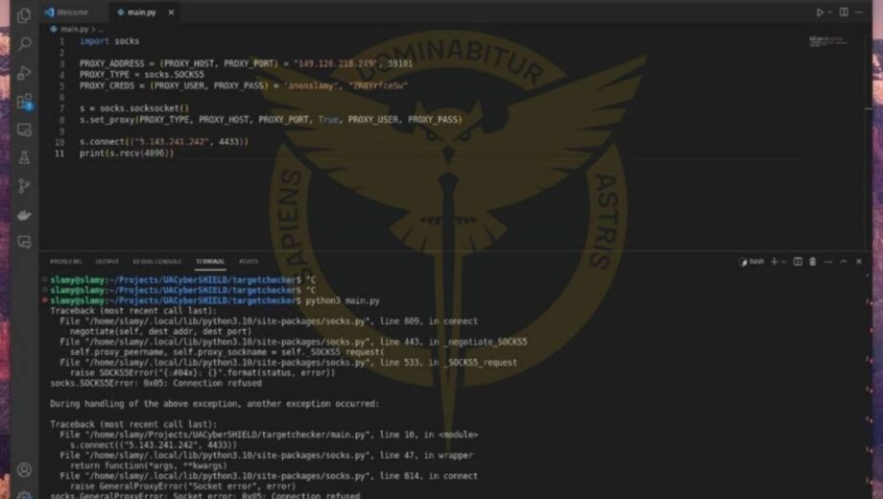This screenshot has width=883, height=499.
Task: Open Remote Explorer icon in sidebar
Action: pos(24,130)
